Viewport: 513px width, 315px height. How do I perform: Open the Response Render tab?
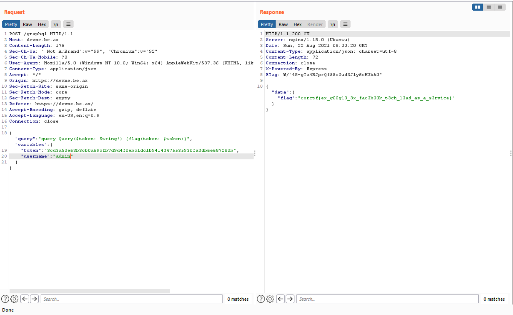(x=315, y=24)
